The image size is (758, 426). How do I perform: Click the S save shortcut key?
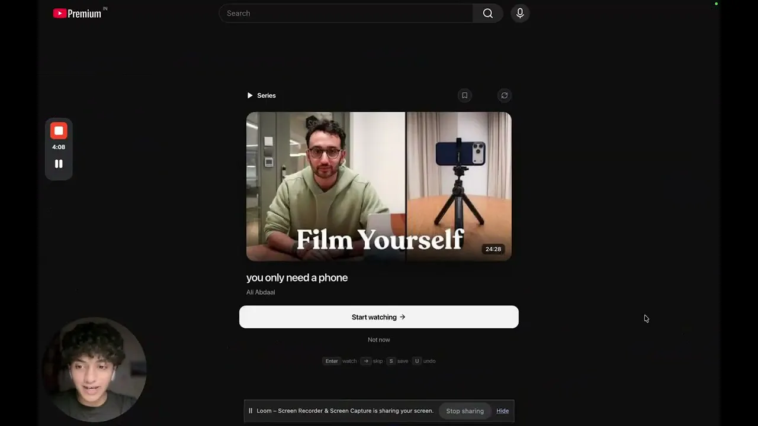pos(391,361)
